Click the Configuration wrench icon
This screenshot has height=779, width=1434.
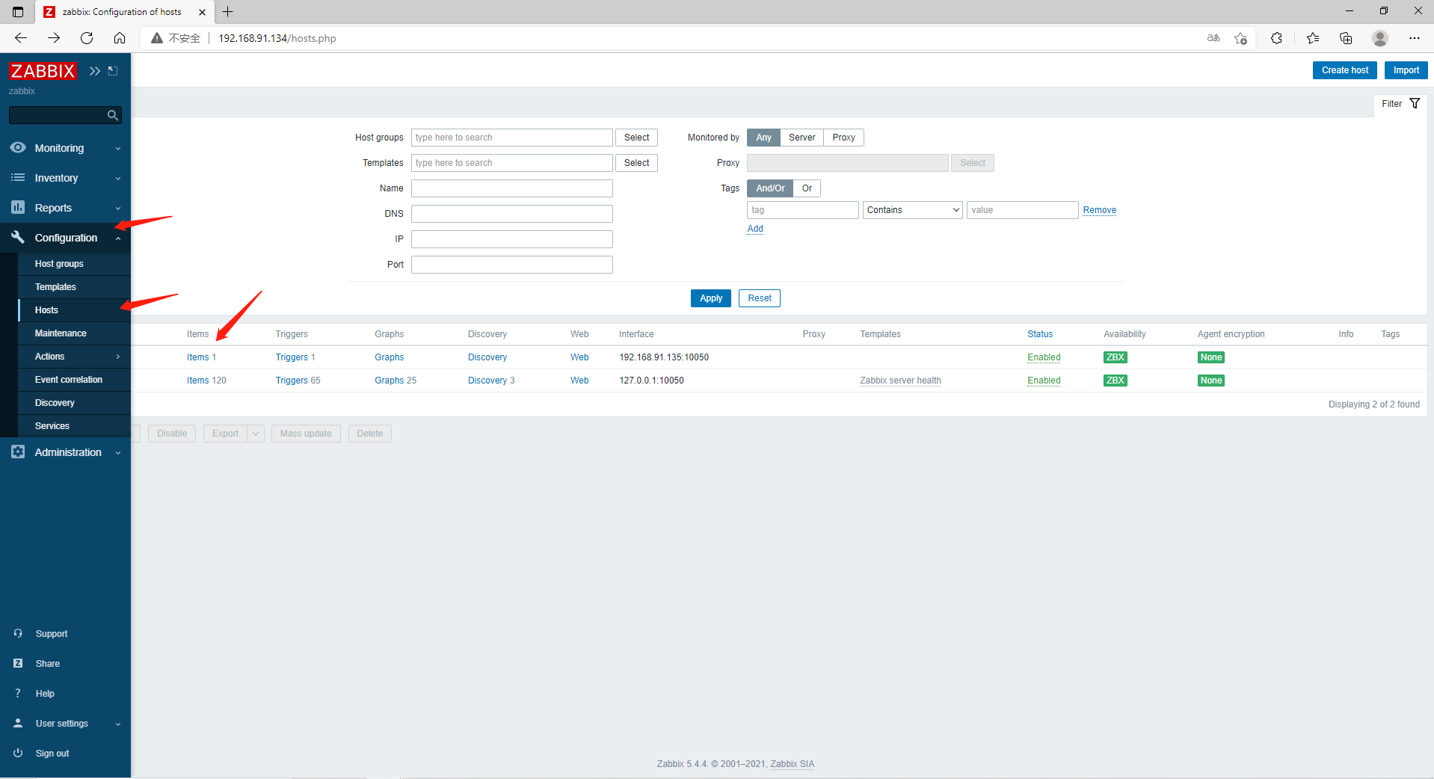pos(18,238)
